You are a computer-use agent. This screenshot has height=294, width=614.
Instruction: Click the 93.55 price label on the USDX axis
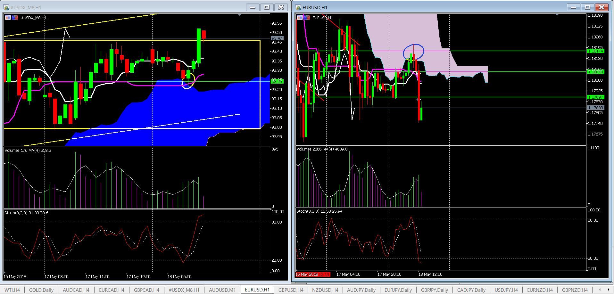[x=277, y=23]
